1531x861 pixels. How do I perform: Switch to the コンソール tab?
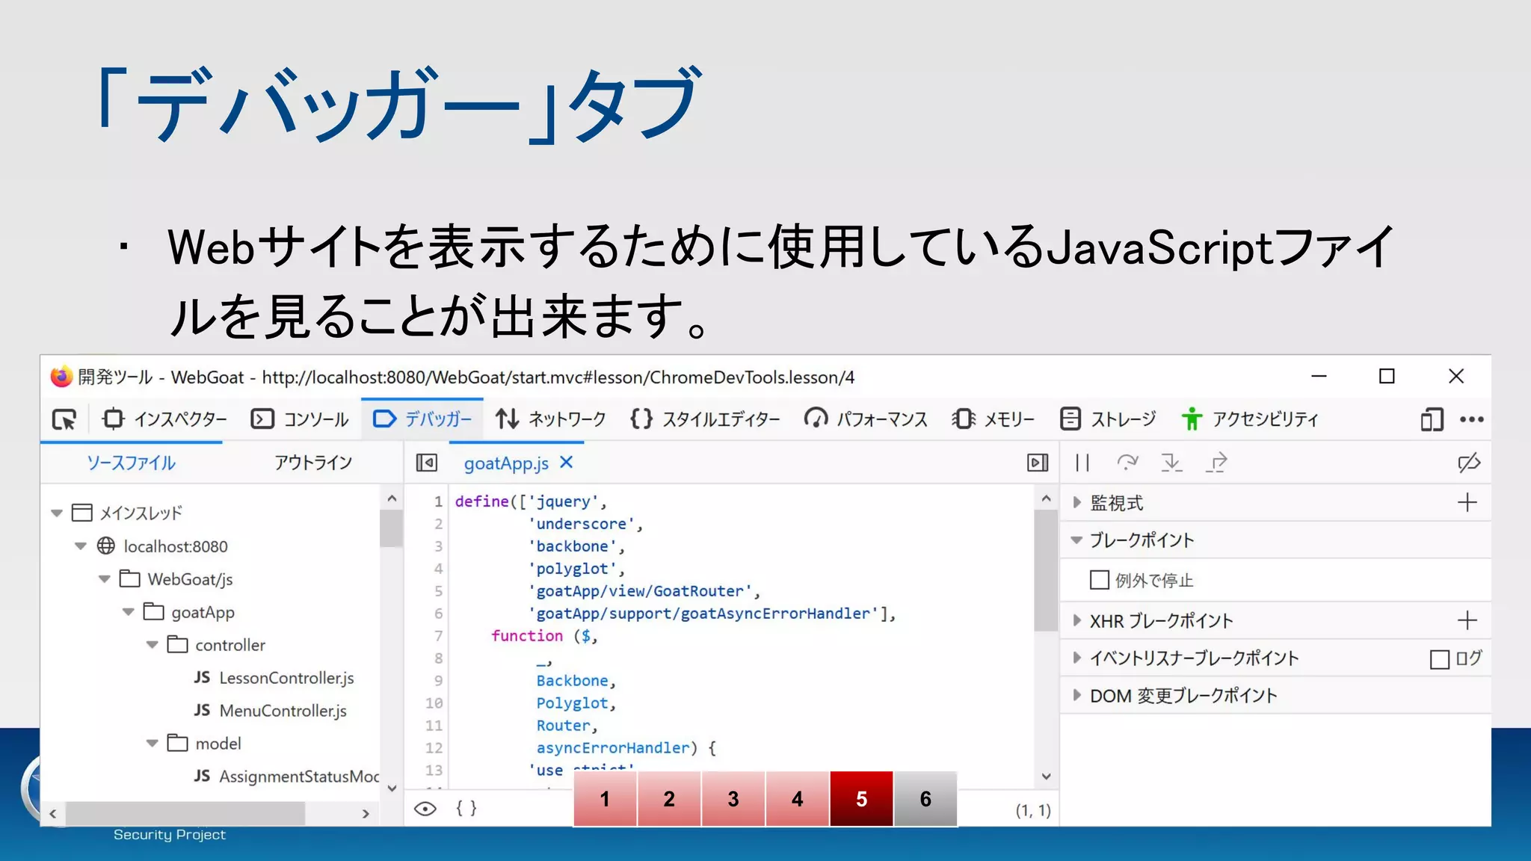(x=300, y=419)
